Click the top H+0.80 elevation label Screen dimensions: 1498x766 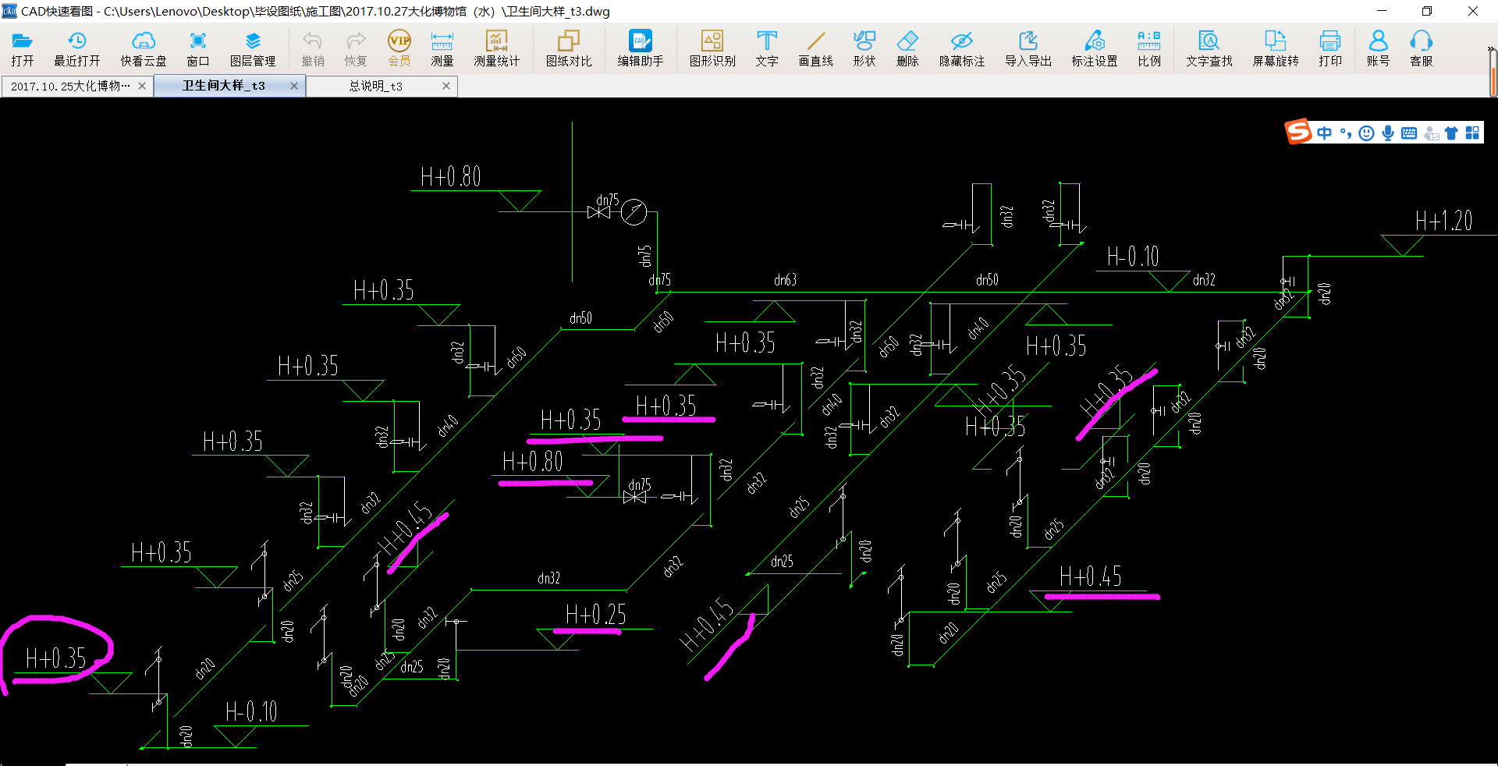pos(451,176)
